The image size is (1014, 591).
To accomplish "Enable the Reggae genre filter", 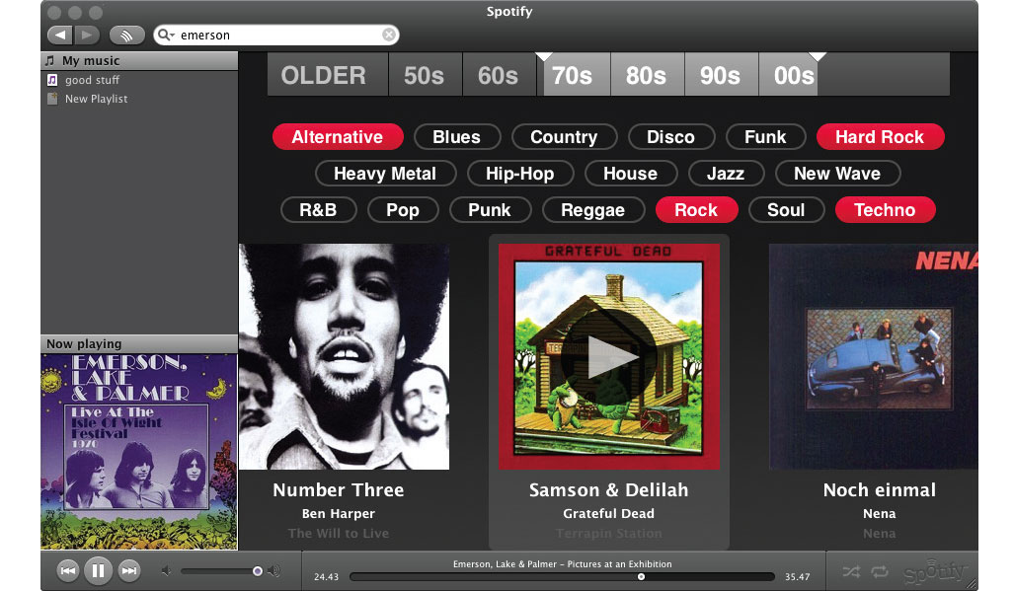I will 593,210.
